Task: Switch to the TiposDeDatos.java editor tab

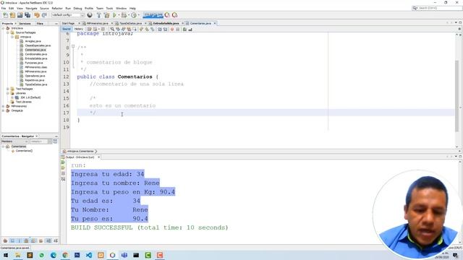Action: tap(130, 23)
